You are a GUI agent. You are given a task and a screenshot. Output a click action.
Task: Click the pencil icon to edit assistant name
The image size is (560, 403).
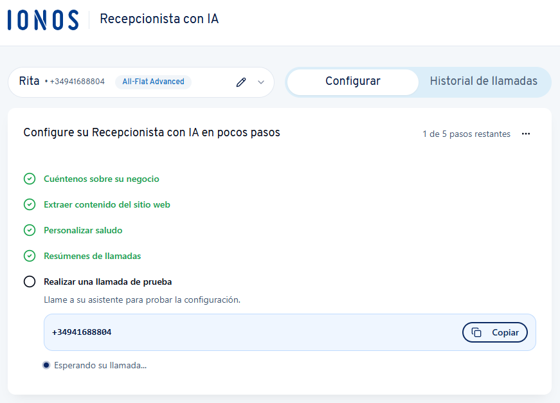240,82
